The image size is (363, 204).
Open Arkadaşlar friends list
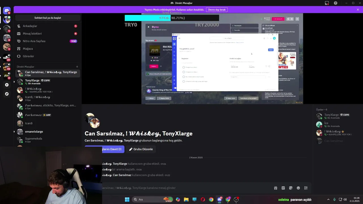[48, 26]
